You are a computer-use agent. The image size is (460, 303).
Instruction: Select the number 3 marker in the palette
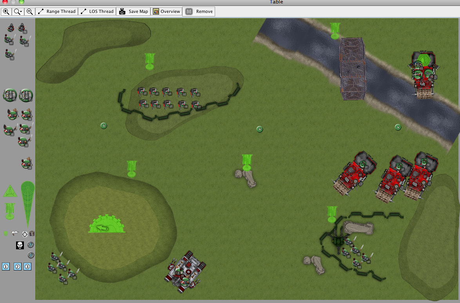coord(27,267)
